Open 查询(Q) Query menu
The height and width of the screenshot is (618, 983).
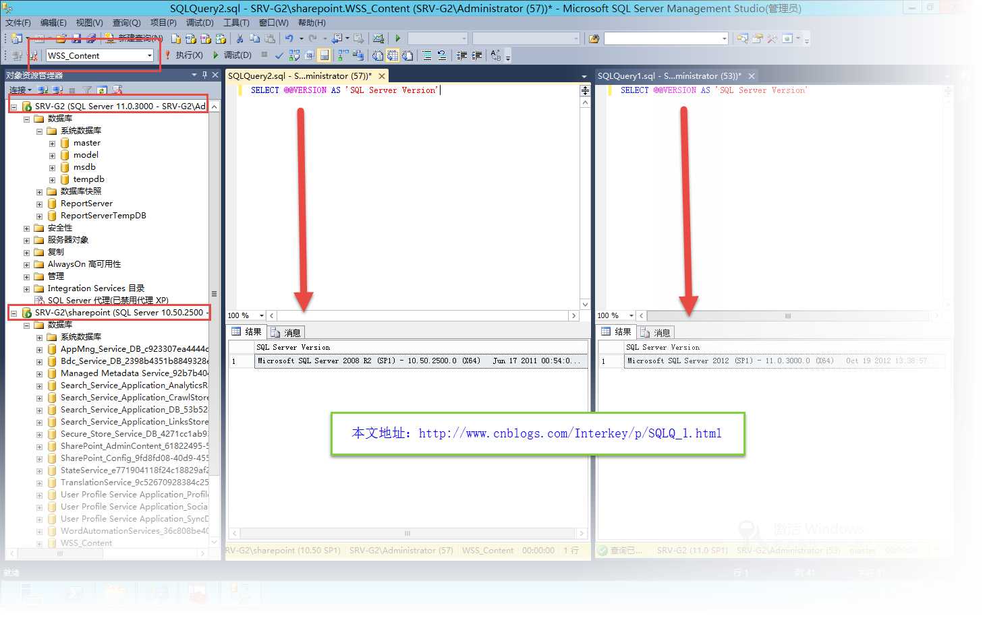point(126,22)
